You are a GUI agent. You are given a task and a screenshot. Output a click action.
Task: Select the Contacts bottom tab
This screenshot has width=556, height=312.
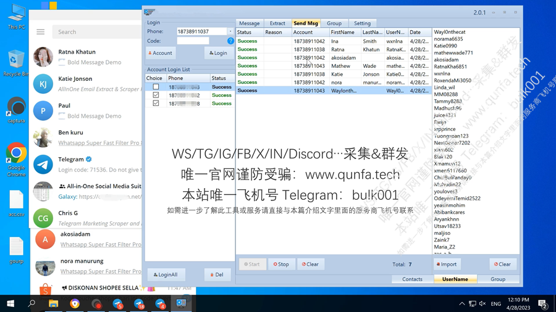413,279
